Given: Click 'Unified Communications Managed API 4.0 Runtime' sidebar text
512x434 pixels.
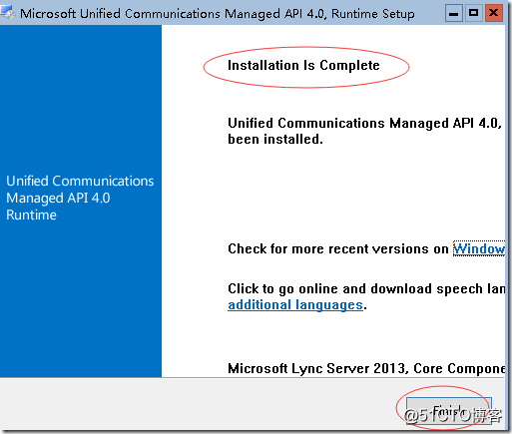Looking at the screenshot, I should [x=80, y=198].
